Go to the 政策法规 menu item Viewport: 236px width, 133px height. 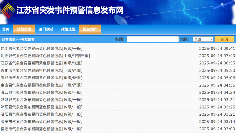pos(68,29)
